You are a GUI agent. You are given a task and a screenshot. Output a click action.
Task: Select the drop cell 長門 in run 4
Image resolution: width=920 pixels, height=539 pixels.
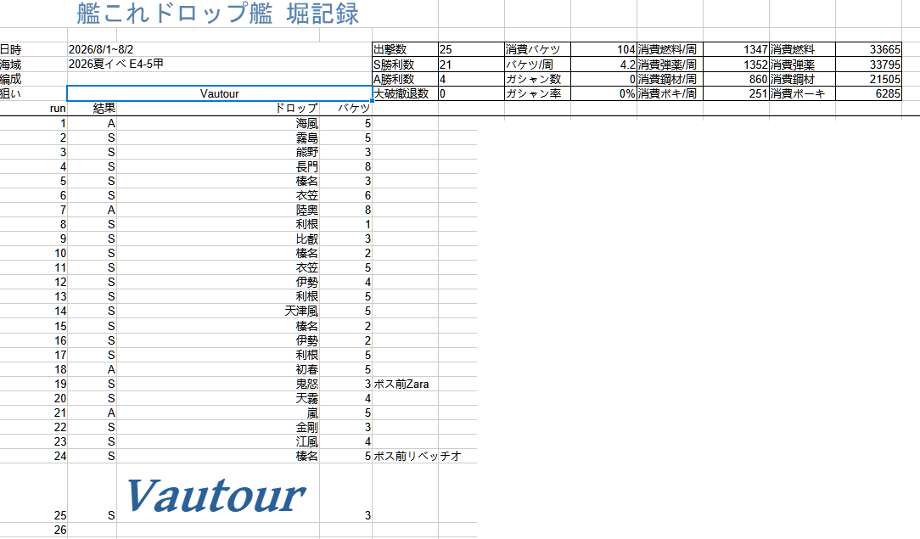pyautogui.click(x=217, y=166)
